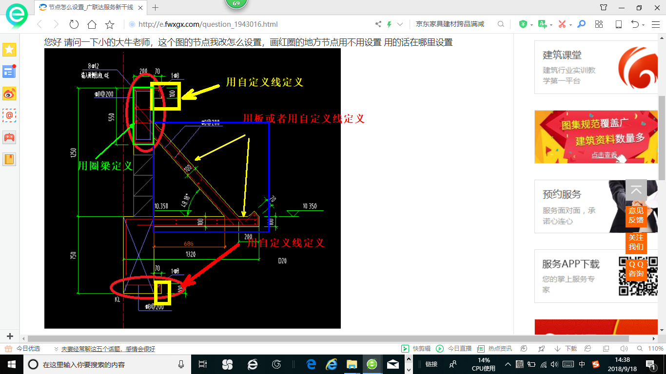Click the search box 京东家具建材跨品满减
The width and height of the screenshot is (666, 374).
pyautogui.click(x=450, y=24)
